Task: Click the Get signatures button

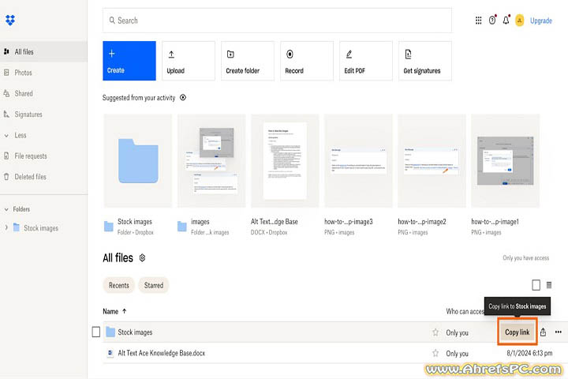Action: pyautogui.click(x=425, y=61)
